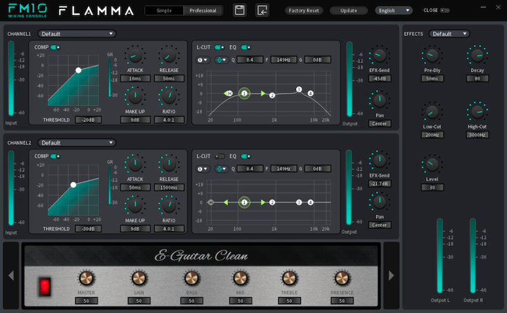Click the red amp power switch
This screenshot has height=313, width=507.
click(44, 286)
